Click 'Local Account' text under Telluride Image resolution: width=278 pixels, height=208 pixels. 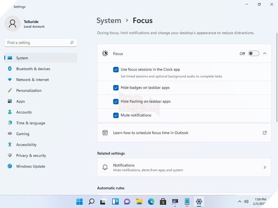click(x=34, y=26)
